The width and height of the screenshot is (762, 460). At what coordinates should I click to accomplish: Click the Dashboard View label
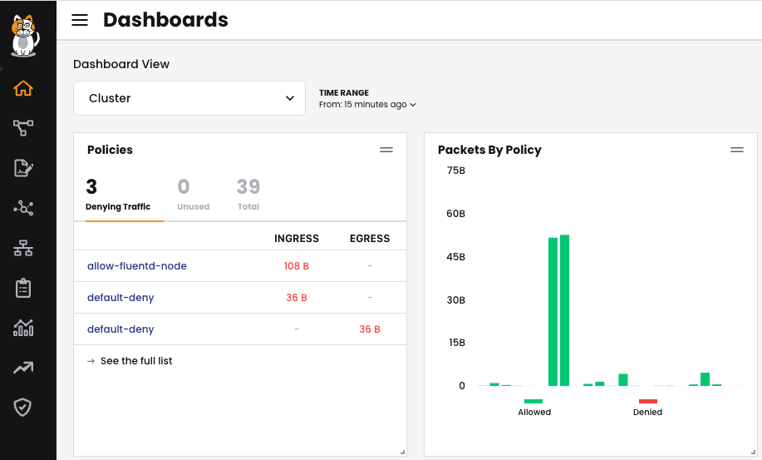pos(121,64)
